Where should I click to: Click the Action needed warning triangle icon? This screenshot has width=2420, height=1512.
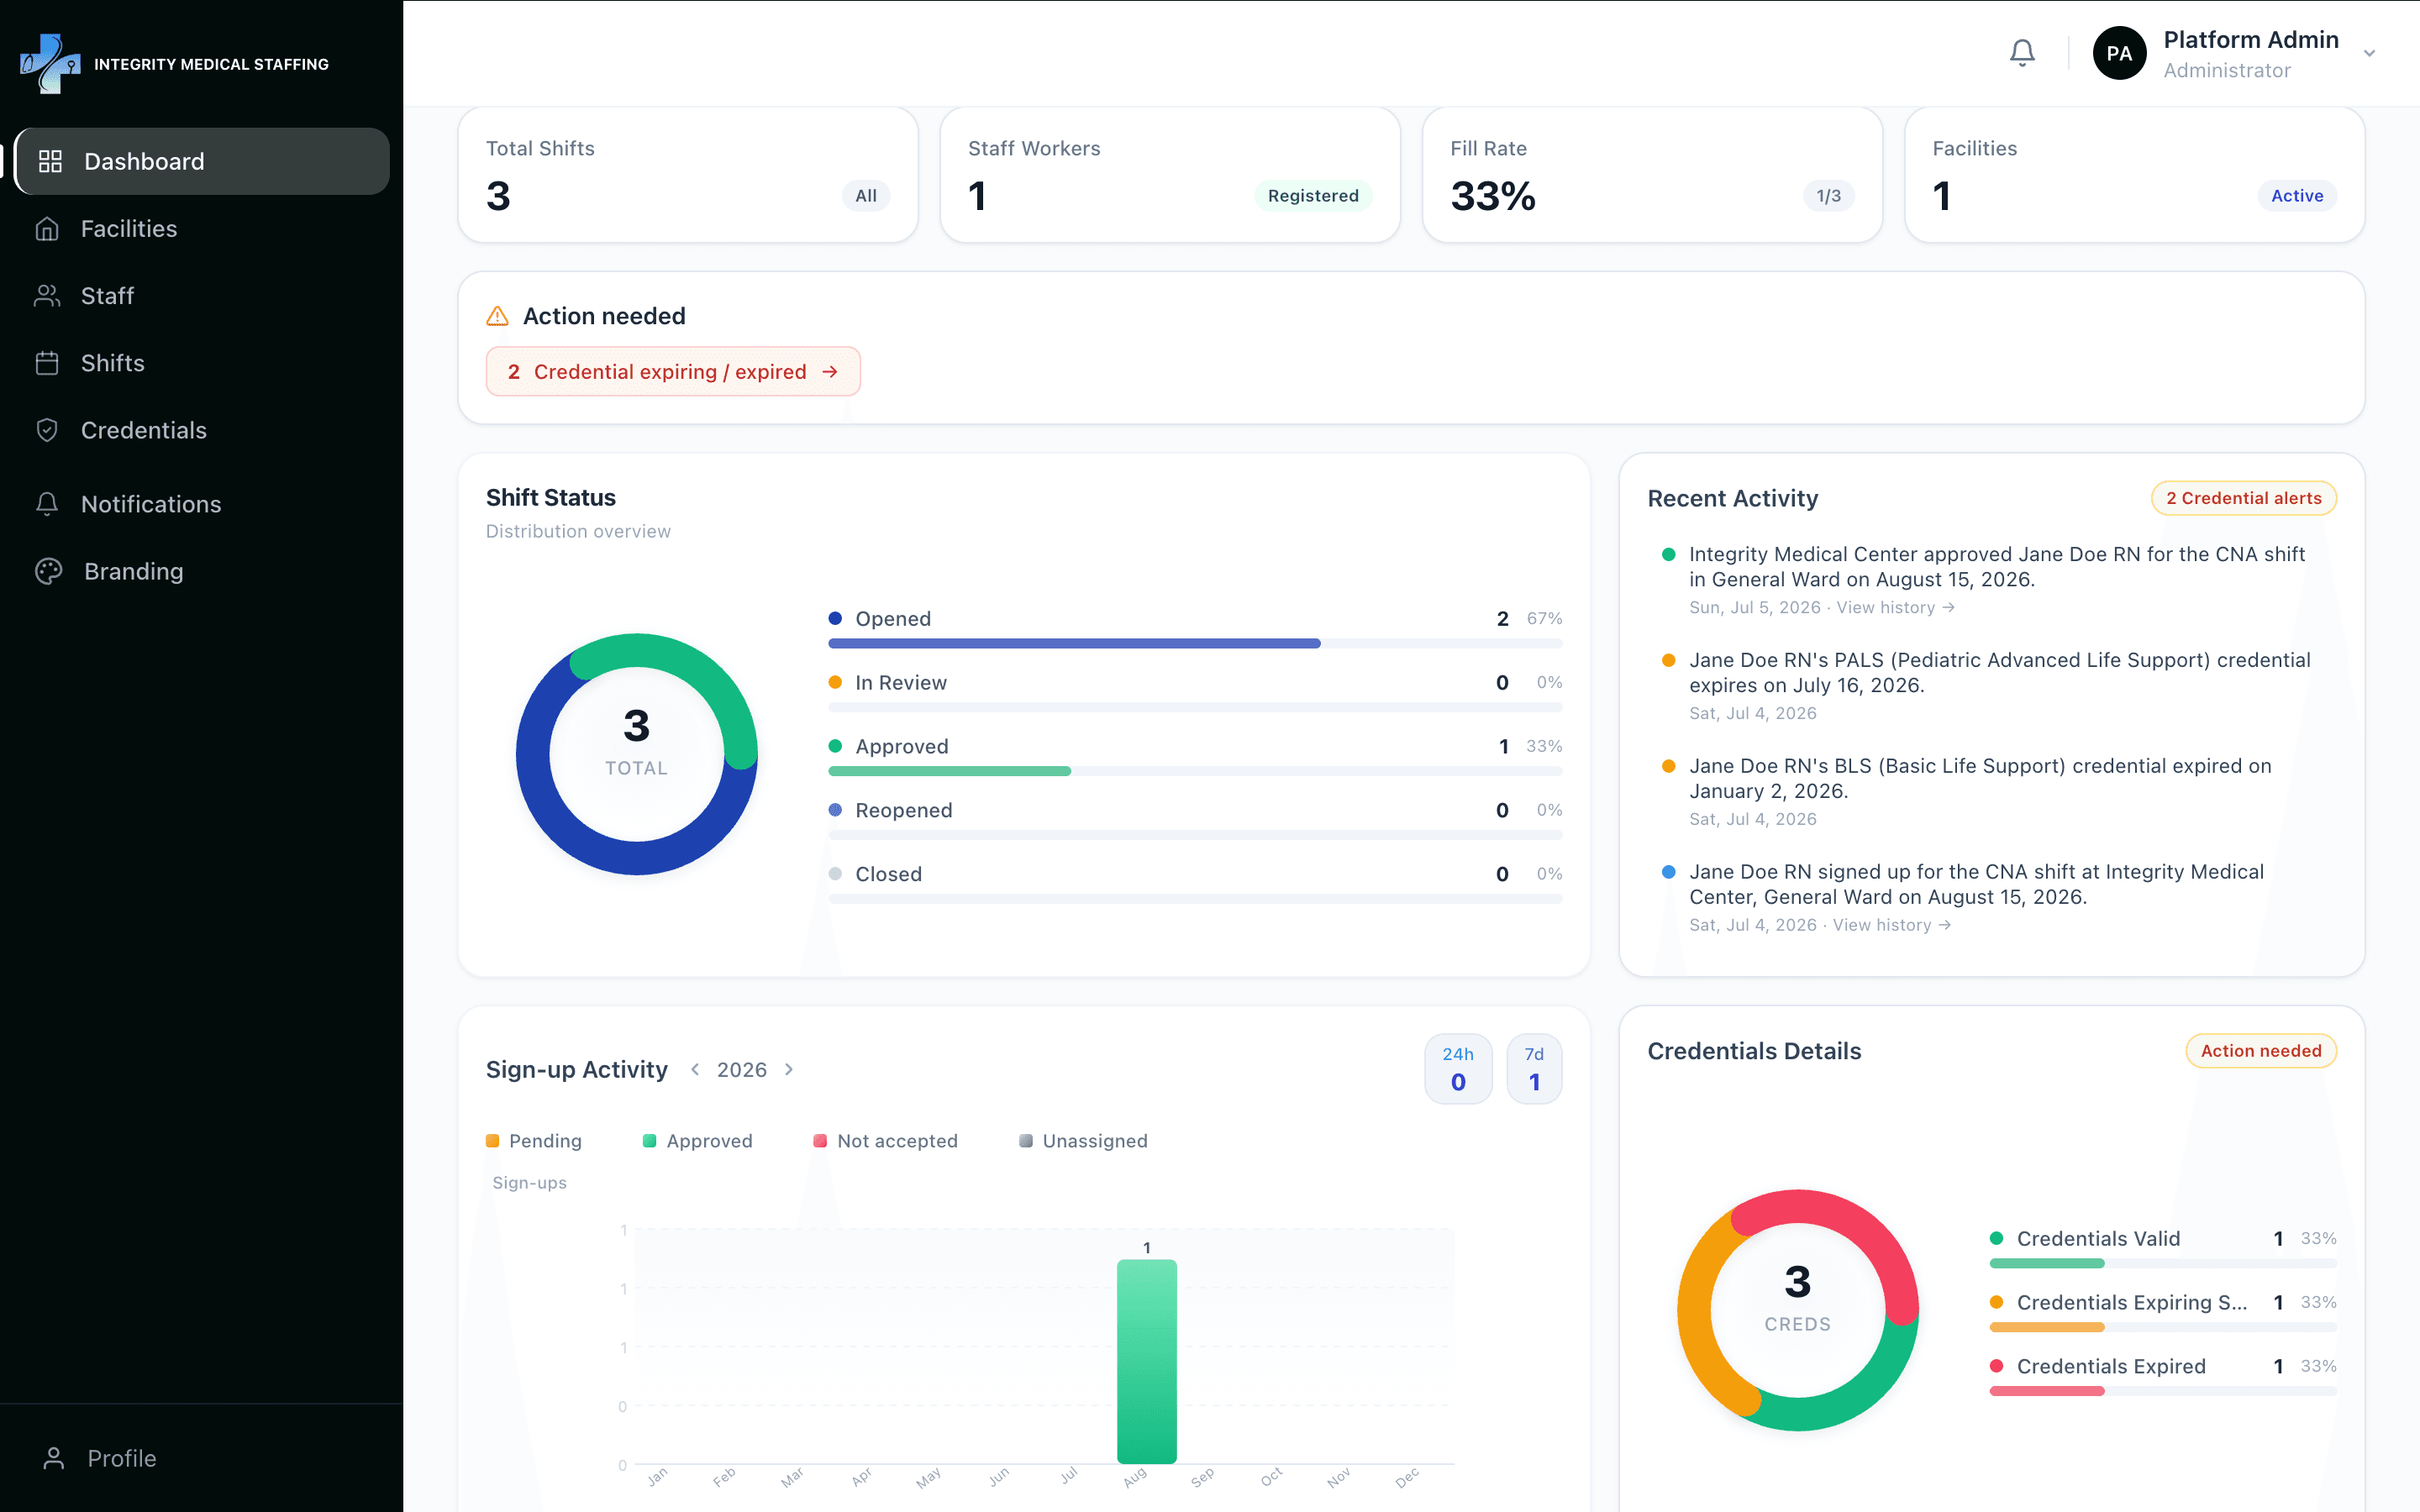pyautogui.click(x=497, y=316)
